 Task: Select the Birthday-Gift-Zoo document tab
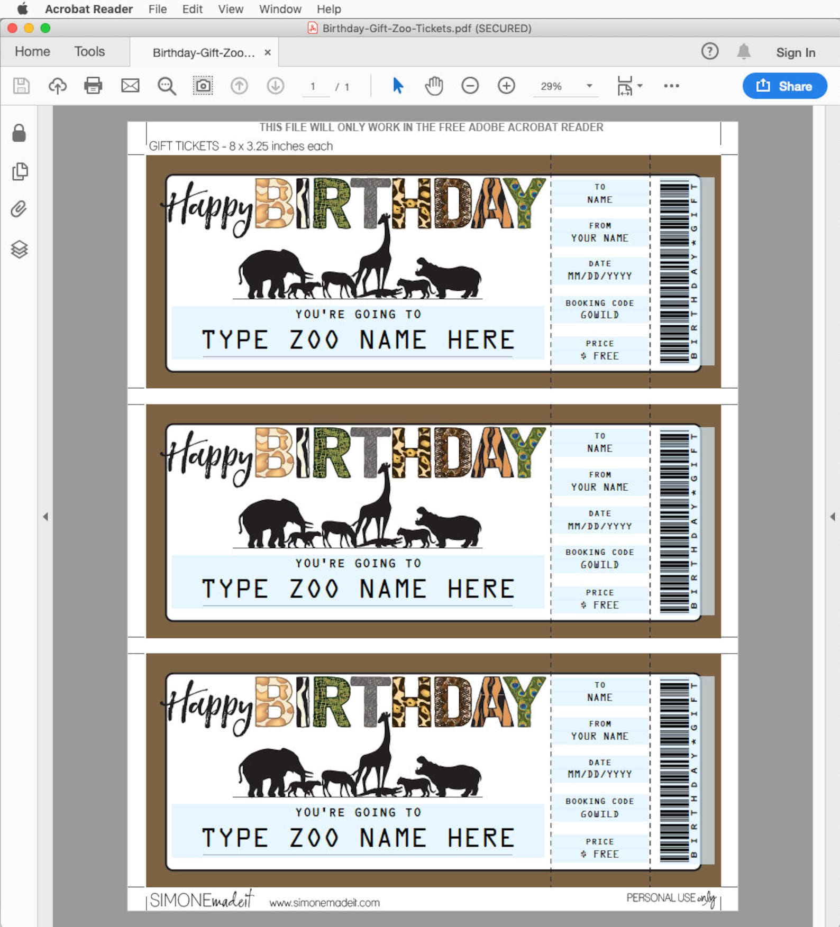204,53
